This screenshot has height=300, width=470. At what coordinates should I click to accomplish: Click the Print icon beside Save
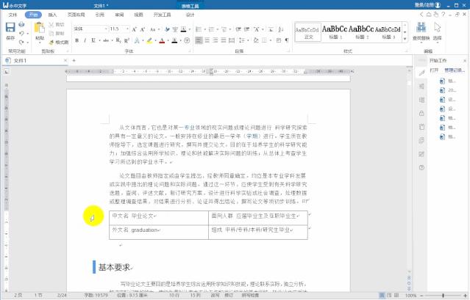pyautogui.click(x=21, y=24)
